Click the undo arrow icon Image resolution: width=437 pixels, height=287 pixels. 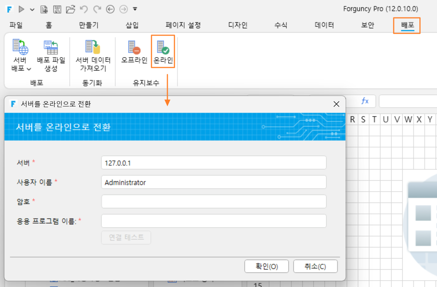pos(84,9)
